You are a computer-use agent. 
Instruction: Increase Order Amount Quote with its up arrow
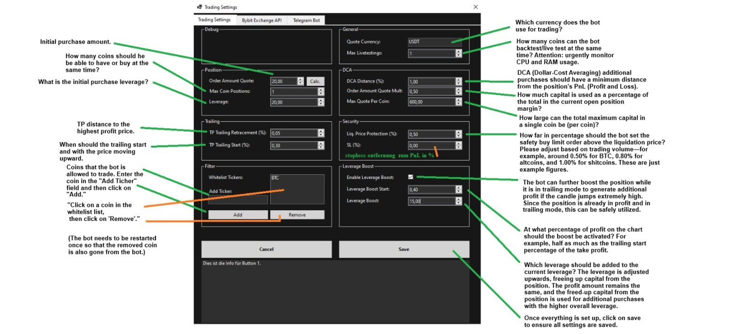300,80
